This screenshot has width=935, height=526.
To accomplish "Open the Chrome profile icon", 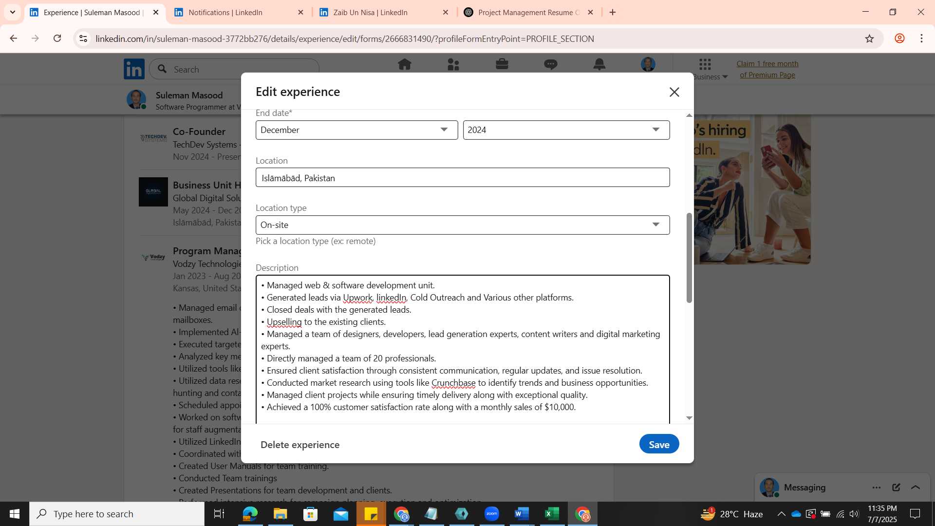I will tap(899, 38).
